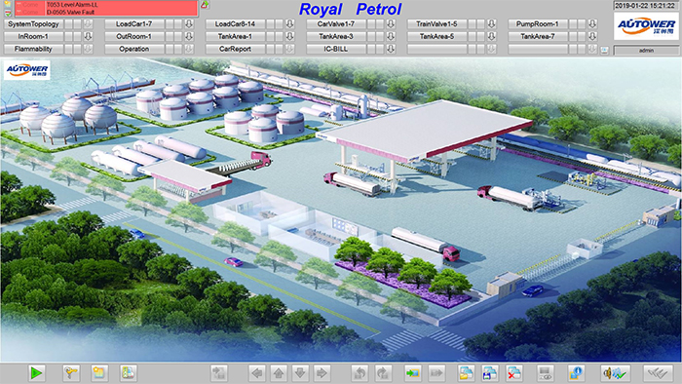682x384 pixels.
Task: Click the left arrow navigation icon
Action: [x=257, y=372]
